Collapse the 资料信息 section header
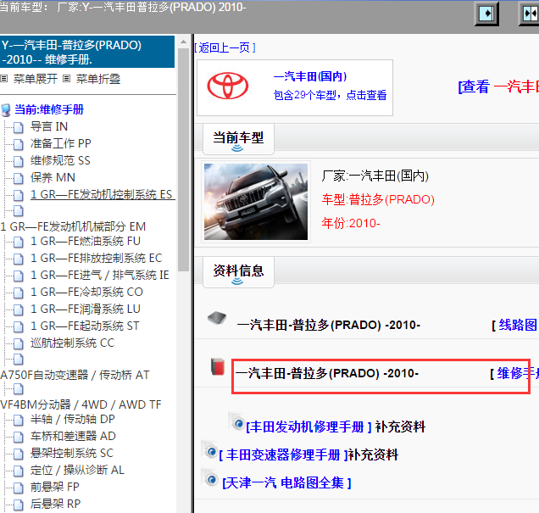This screenshot has width=539, height=513. tap(238, 272)
